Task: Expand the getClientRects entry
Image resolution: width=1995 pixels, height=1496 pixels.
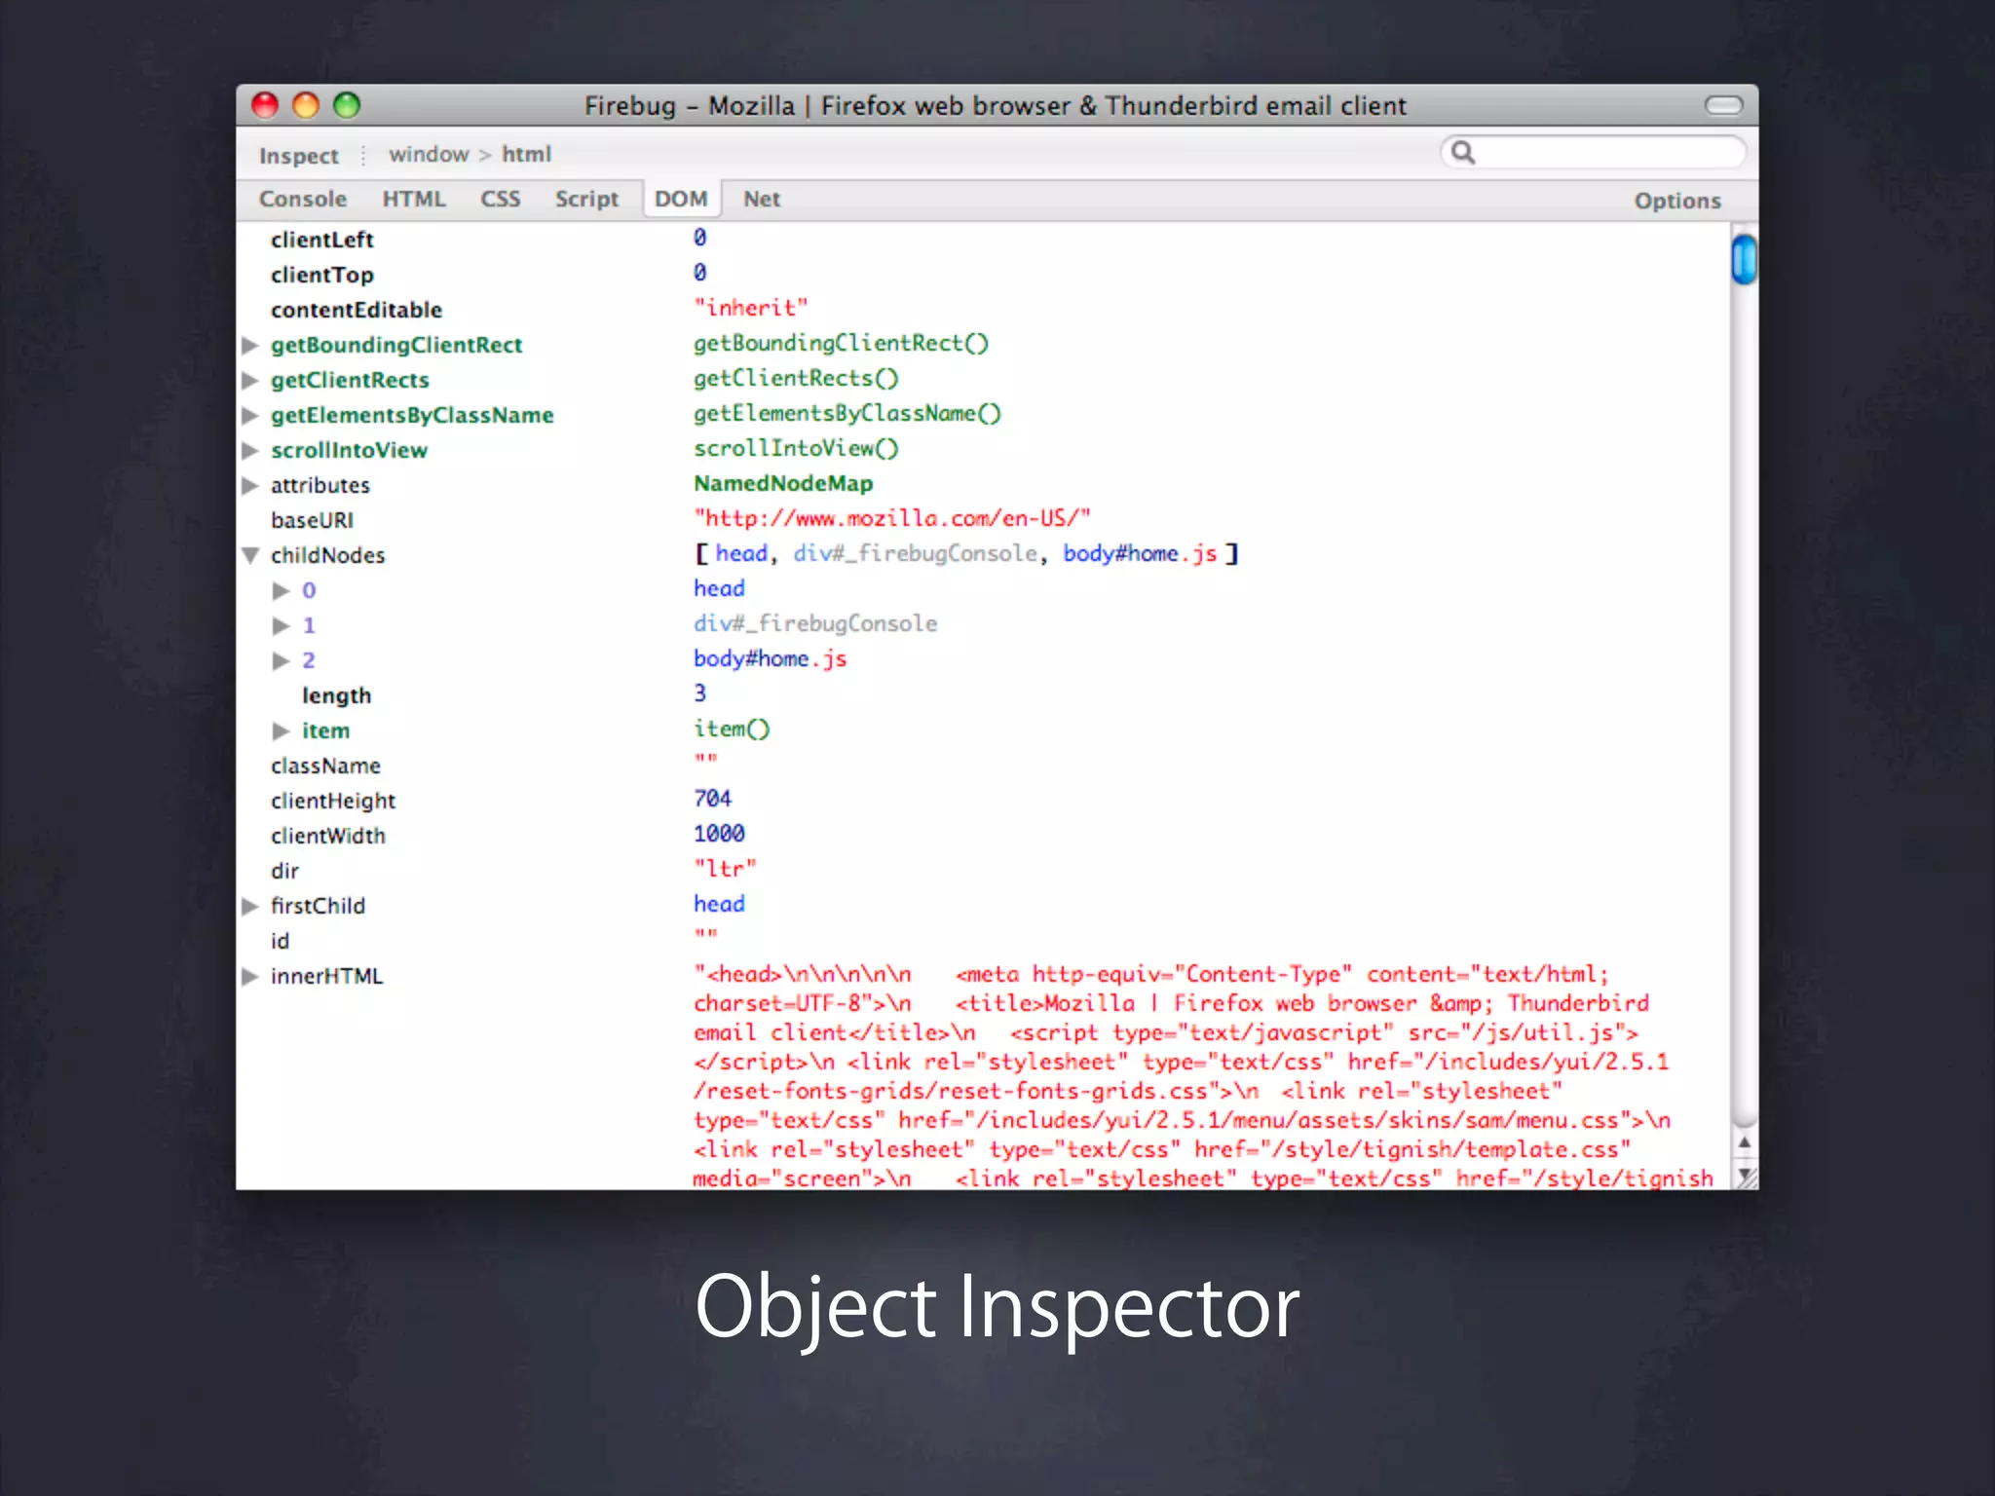Action: click(250, 380)
